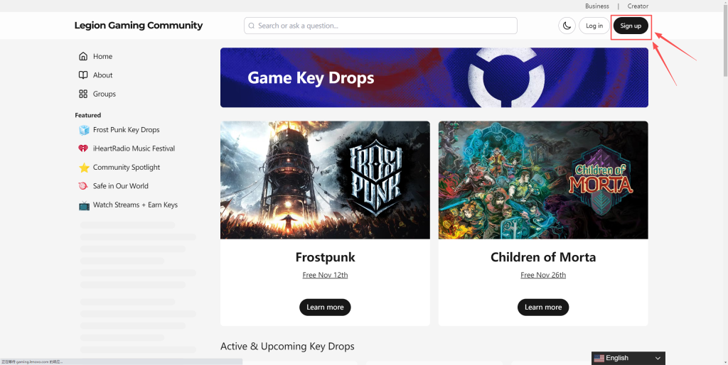Click the Safe in Our World icon
728x365 pixels.
pos(84,186)
